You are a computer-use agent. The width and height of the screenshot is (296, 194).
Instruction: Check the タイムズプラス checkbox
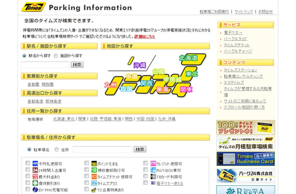pyautogui.click(x=87, y=182)
